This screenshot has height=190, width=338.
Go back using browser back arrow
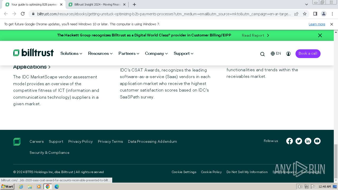(x=6, y=14)
